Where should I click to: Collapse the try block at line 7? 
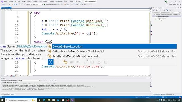click(x=30, y=13)
